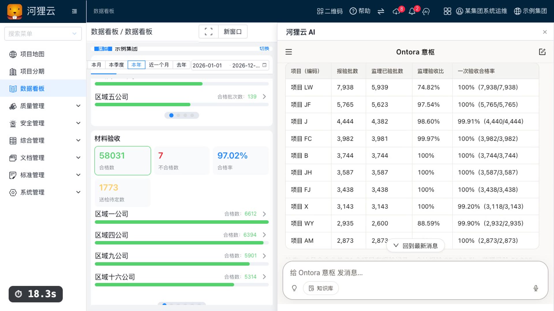This screenshot has width=554, height=311.
Task: Click the lightbulb icon in chat input
Action: pyautogui.click(x=294, y=288)
